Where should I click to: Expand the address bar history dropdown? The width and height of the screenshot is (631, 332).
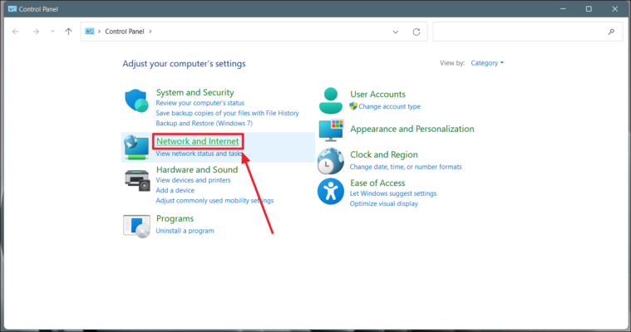tap(396, 32)
